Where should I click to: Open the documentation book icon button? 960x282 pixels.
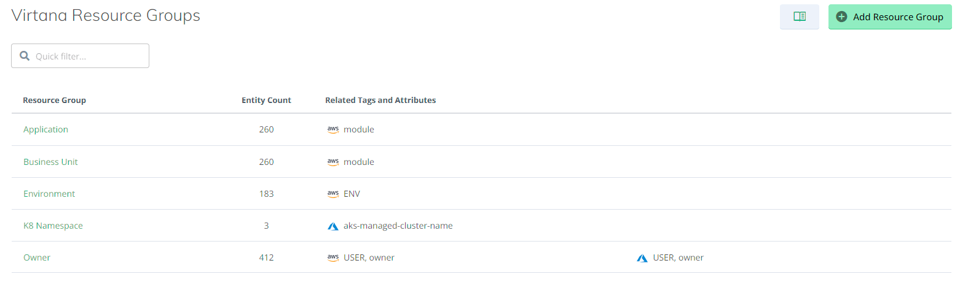[x=799, y=17]
